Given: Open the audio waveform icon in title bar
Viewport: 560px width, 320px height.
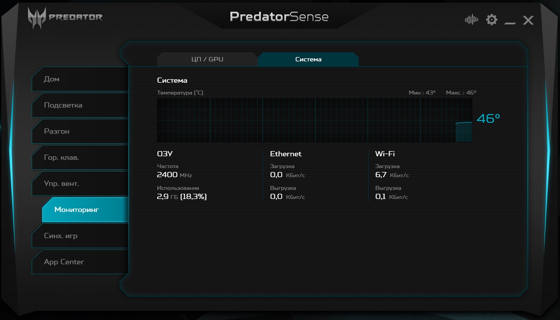Looking at the screenshot, I should pos(471,20).
